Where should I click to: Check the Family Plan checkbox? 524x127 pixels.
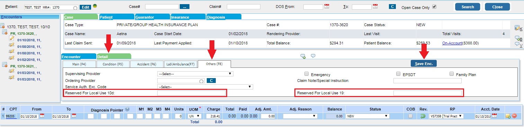click(x=452, y=74)
